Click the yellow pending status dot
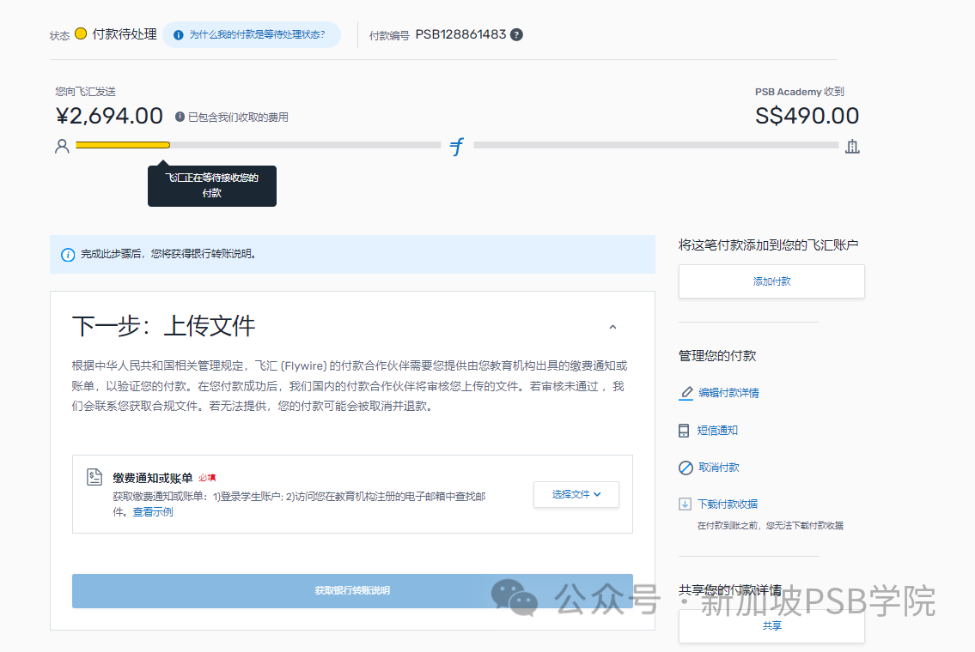 (81, 34)
